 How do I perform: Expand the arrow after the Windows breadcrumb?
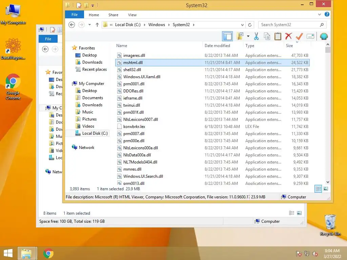click(x=169, y=25)
